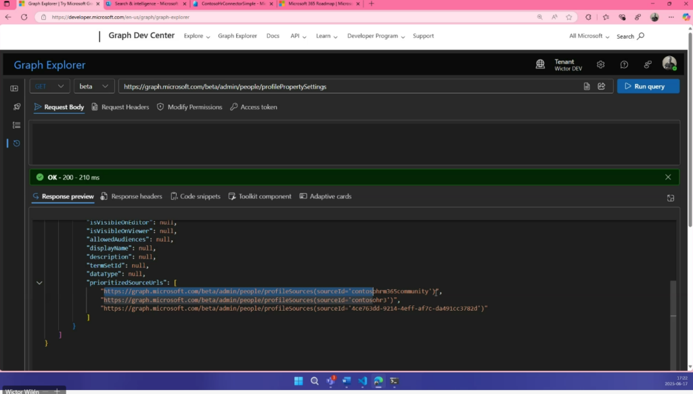Click the Search button in site header
This screenshot has width=693, height=394.
pyautogui.click(x=630, y=37)
